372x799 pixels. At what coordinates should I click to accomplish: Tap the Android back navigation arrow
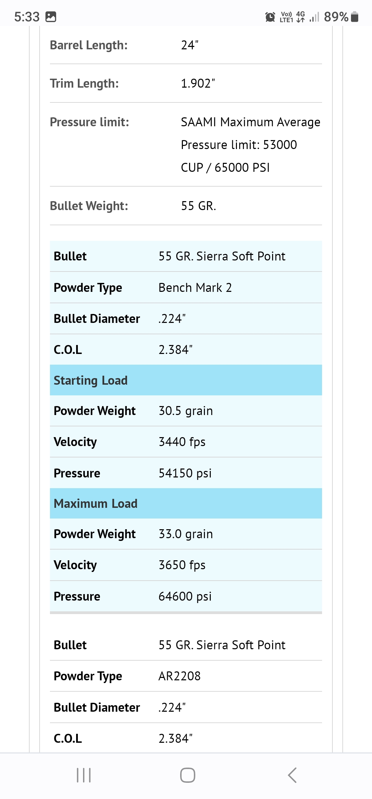pyautogui.click(x=292, y=775)
